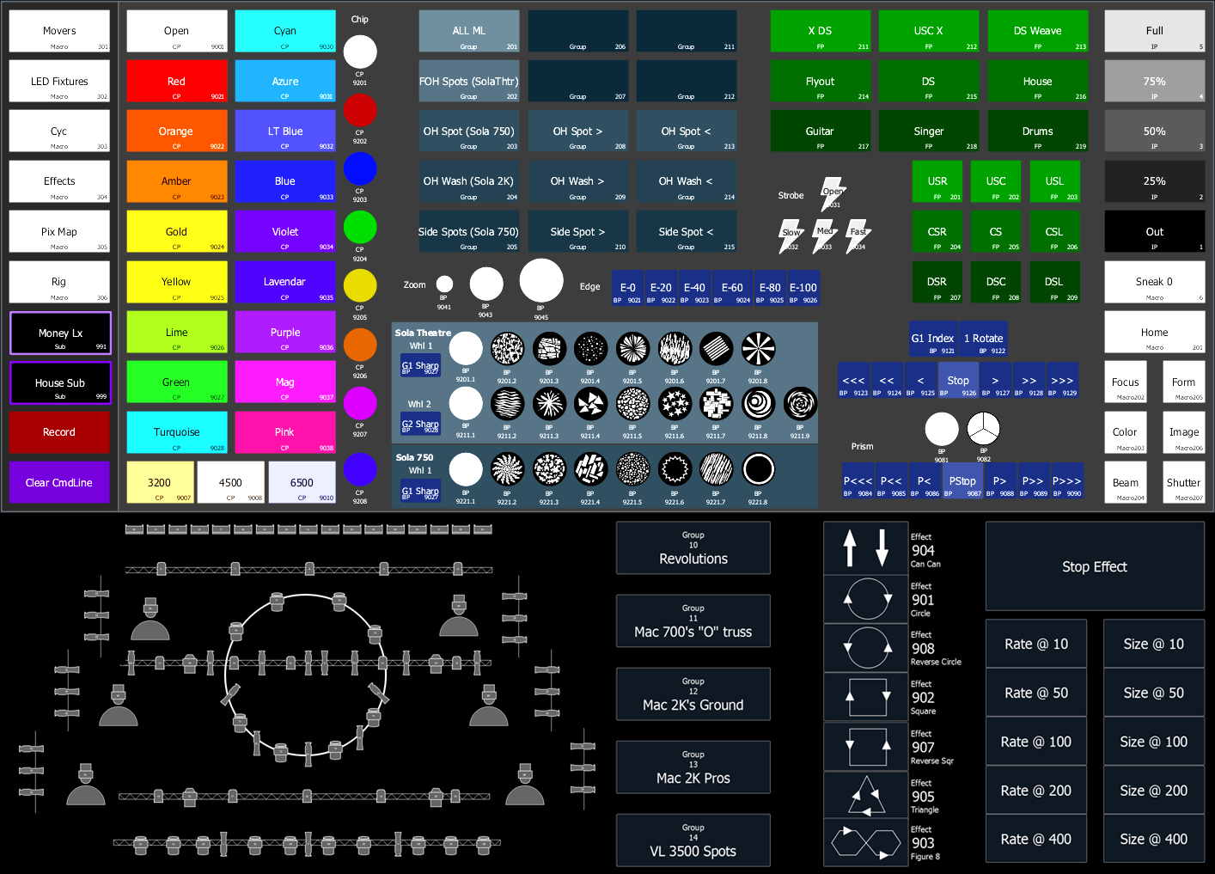The width and height of the screenshot is (1215, 874).
Task: Choose the spiral gobo 9211.8
Action: click(x=758, y=404)
